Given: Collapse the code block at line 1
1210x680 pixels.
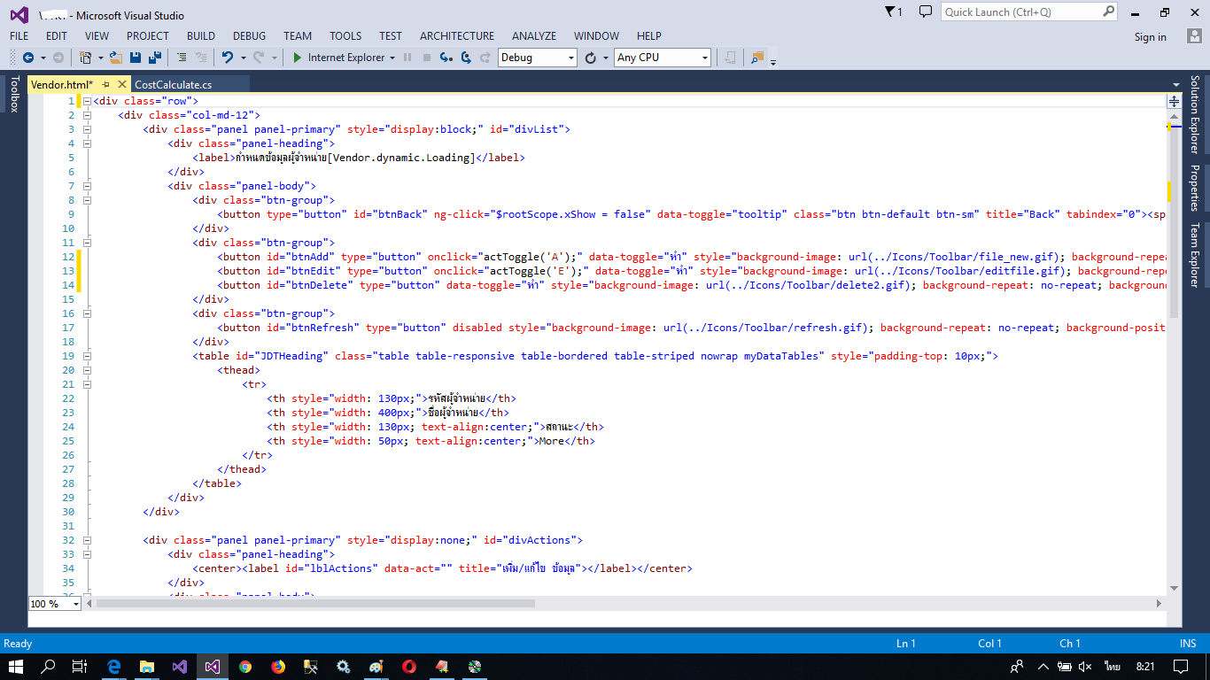Looking at the screenshot, I should (x=87, y=101).
